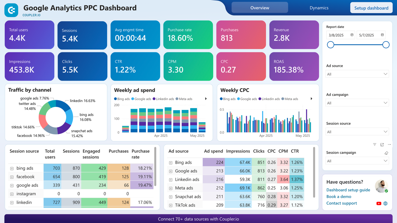This screenshot has height=223, width=397.
Task: Clear Session campaign filters with the eraser icon
Action: tap(386, 153)
